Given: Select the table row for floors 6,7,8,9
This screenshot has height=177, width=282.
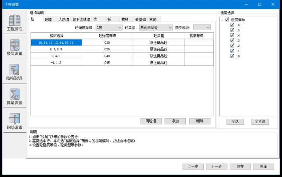Looking at the screenshot, I should click(x=56, y=49).
